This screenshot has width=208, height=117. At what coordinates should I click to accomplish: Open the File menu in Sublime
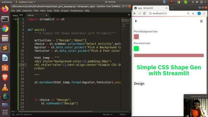pos(13,11)
